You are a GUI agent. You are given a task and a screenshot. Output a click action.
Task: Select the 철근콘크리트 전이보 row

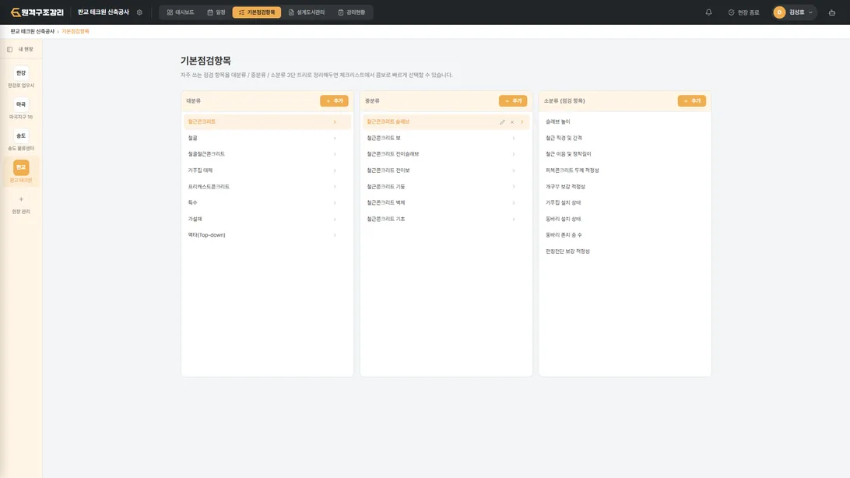pos(446,170)
